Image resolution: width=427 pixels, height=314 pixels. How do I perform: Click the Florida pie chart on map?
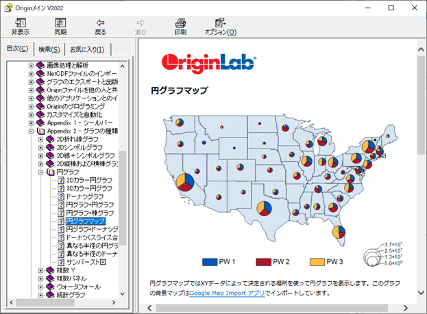coord(339,233)
